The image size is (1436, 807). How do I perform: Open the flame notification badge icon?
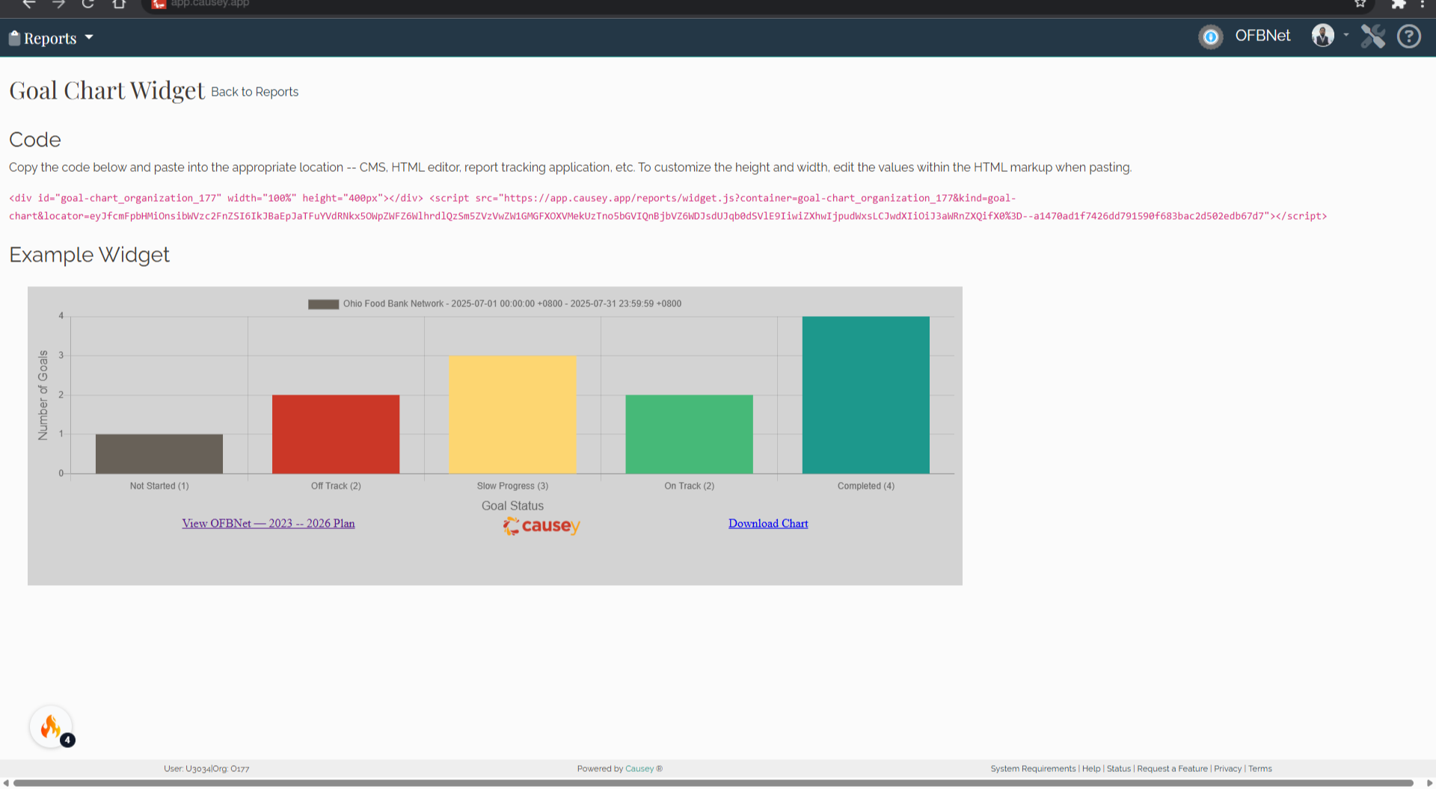[52, 727]
